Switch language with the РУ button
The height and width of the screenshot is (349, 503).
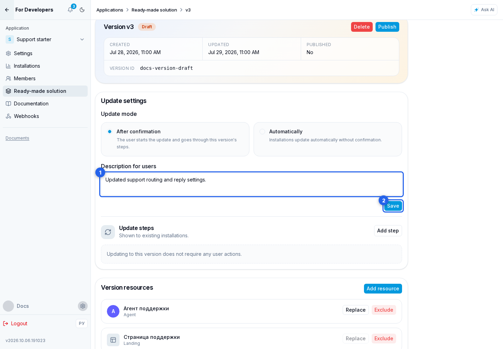82,324
